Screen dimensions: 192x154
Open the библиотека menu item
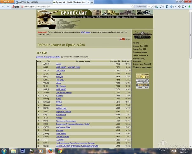(102, 17)
